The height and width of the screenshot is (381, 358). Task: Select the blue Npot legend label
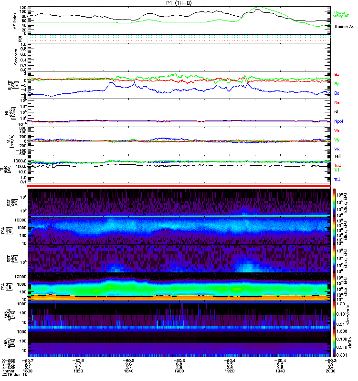[x=339, y=121]
